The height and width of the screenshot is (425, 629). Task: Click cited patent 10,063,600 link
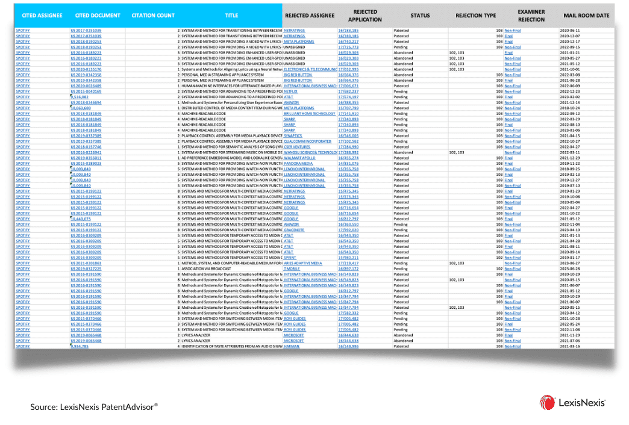point(81,108)
